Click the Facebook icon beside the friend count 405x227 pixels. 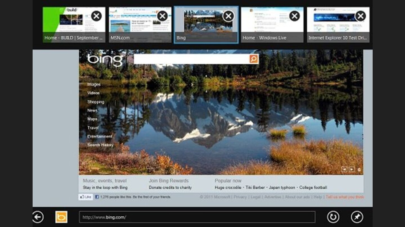pos(97,198)
